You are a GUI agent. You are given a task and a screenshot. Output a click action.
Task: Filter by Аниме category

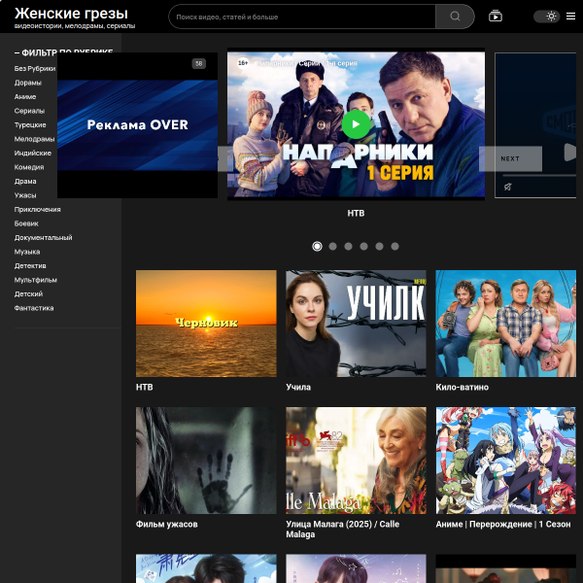tap(25, 96)
